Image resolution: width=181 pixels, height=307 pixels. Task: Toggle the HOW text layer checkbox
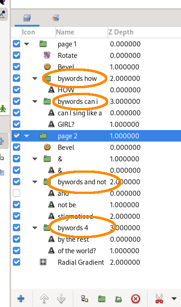[16, 90]
